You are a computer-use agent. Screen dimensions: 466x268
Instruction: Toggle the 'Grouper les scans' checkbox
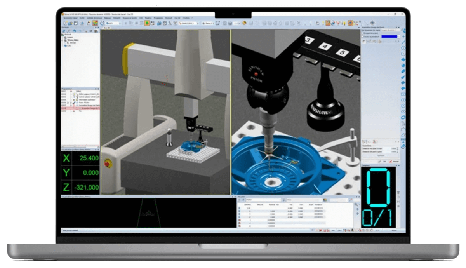(363, 33)
